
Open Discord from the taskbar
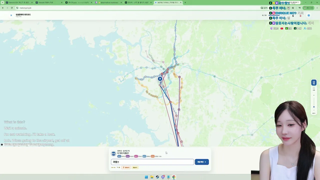[x=163, y=177]
